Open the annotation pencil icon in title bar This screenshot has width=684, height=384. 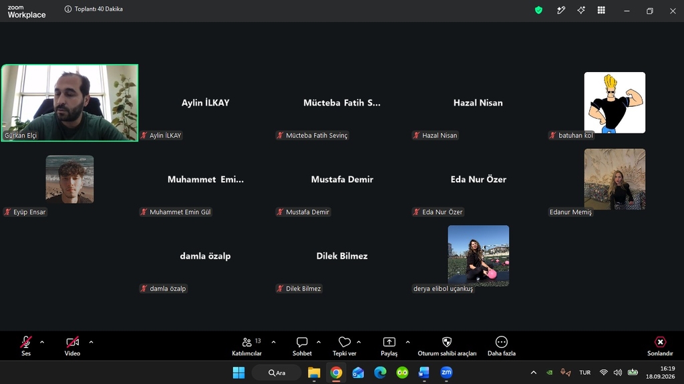(x=561, y=11)
